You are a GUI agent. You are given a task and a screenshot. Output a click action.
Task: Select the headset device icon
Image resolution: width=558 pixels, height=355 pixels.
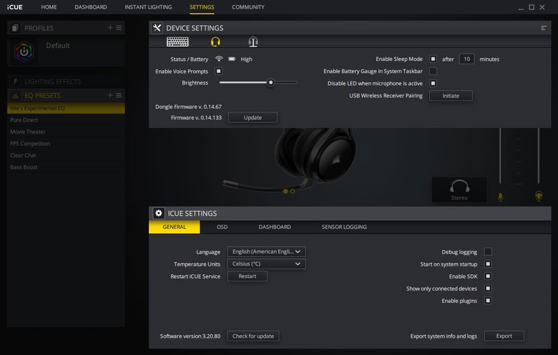pyautogui.click(x=215, y=42)
